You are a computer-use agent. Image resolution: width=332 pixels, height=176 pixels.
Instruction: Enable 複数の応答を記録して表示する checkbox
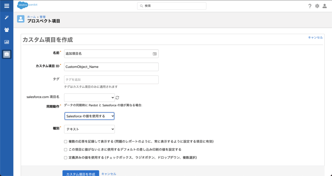click(x=66, y=142)
